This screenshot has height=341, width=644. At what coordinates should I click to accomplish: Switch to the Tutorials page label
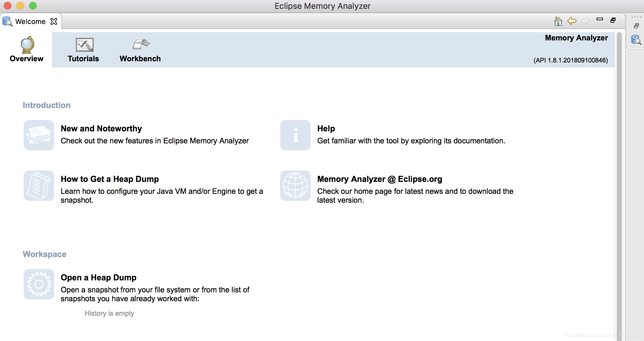pos(83,59)
